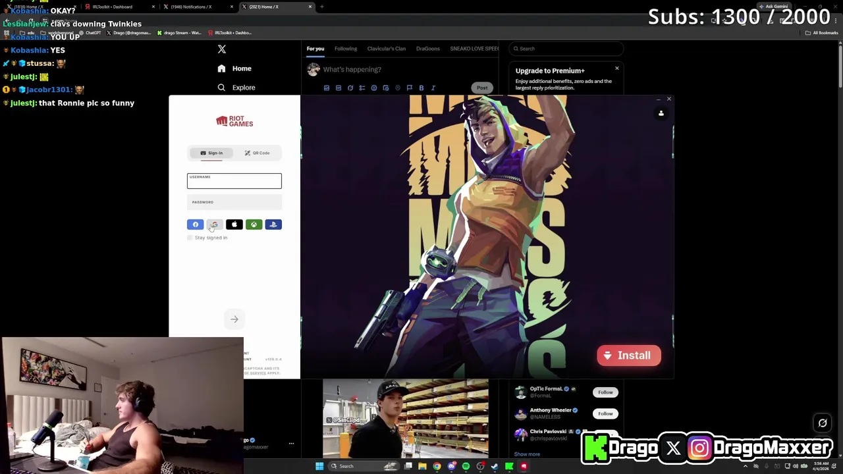Open the Grok icon at bottom right
This screenshot has width=843, height=474.
pyautogui.click(x=823, y=423)
